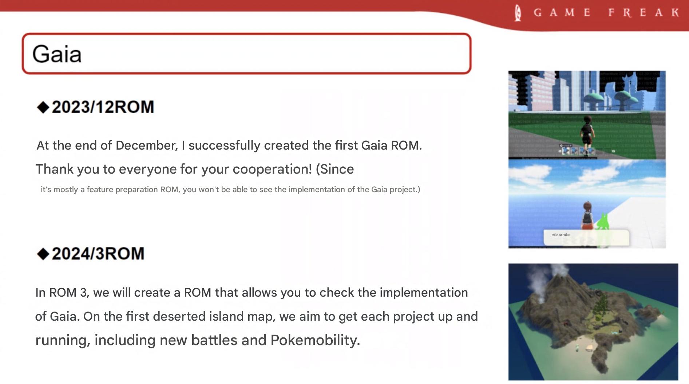The width and height of the screenshot is (689, 384).
Task: Click the line "At the end of December"
Action: point(229,146)
